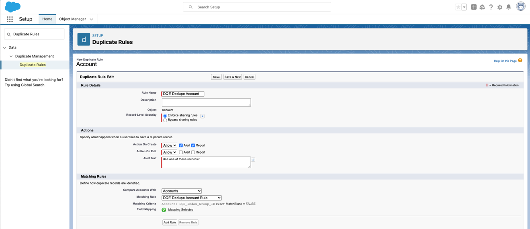The height and width of the screenshot is (229, 530).
Task: Click the Save button
Action: point(216,77)
